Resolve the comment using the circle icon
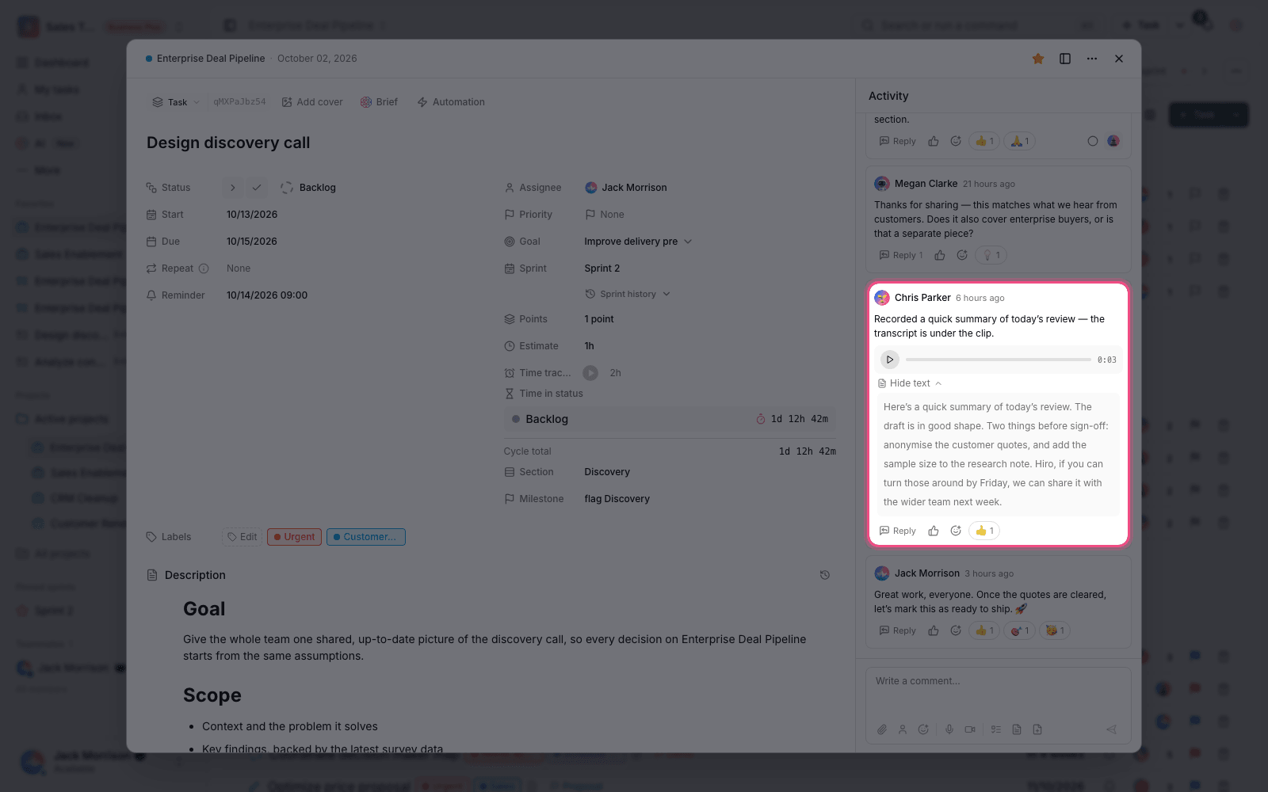This screenshot has width=1268, height=792. (x=1093, y=141)
